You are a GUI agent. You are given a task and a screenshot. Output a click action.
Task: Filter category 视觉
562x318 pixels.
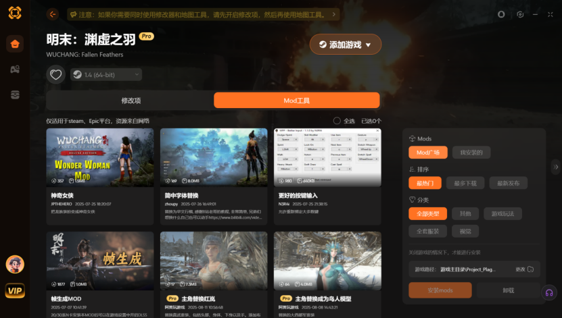(465, 231)
